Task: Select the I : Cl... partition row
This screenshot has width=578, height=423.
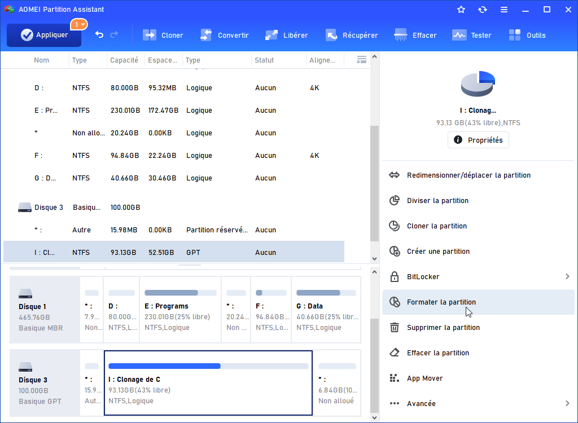Action: 174,253
